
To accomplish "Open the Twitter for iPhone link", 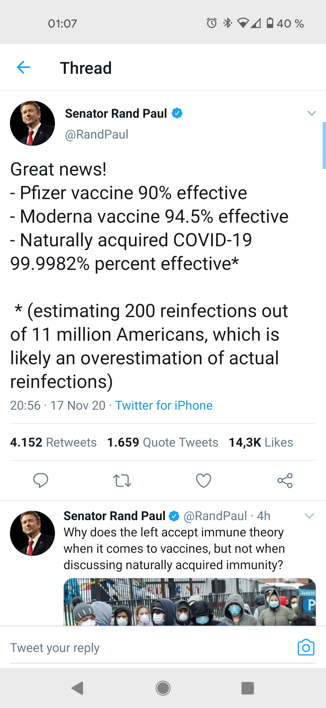I will click(x=164, y=405).
